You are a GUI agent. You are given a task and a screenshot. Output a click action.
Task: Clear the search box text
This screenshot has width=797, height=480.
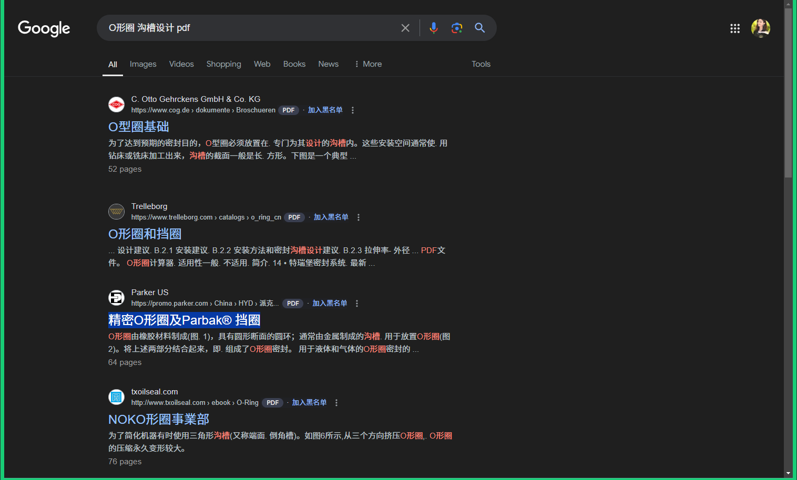(405, 28)
